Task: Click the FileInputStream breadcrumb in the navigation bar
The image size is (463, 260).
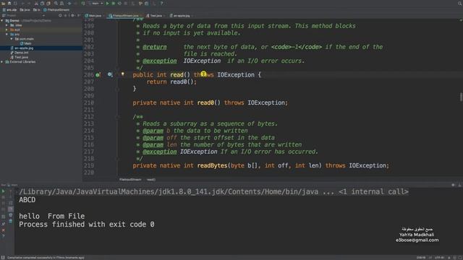Action: tap(56, 9)
